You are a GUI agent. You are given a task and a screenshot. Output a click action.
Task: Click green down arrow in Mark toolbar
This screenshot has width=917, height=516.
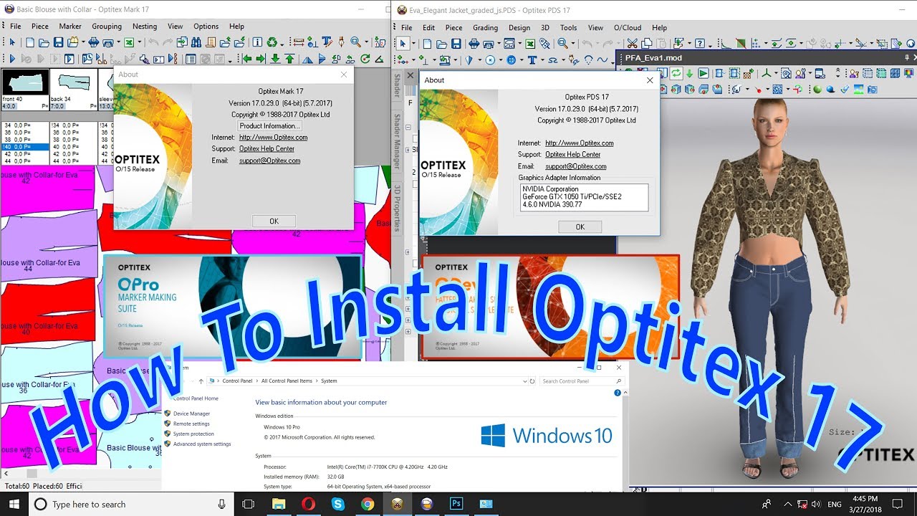(275, 59)
